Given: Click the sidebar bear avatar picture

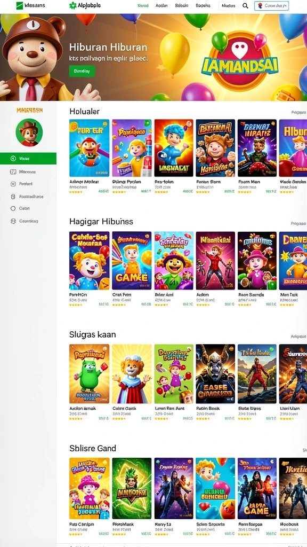Looking at the screenshot, I should 29,132.
